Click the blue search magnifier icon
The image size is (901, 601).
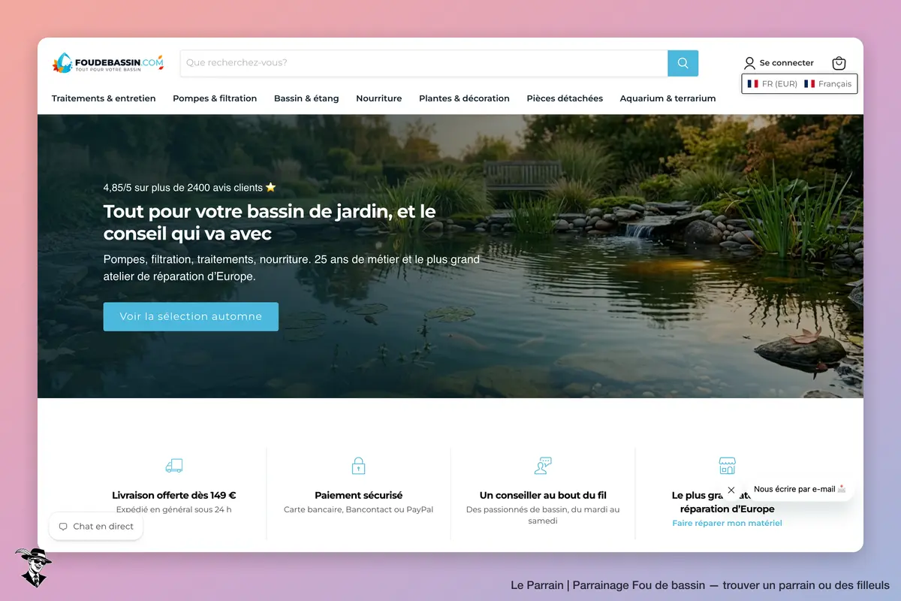(683, 63)
